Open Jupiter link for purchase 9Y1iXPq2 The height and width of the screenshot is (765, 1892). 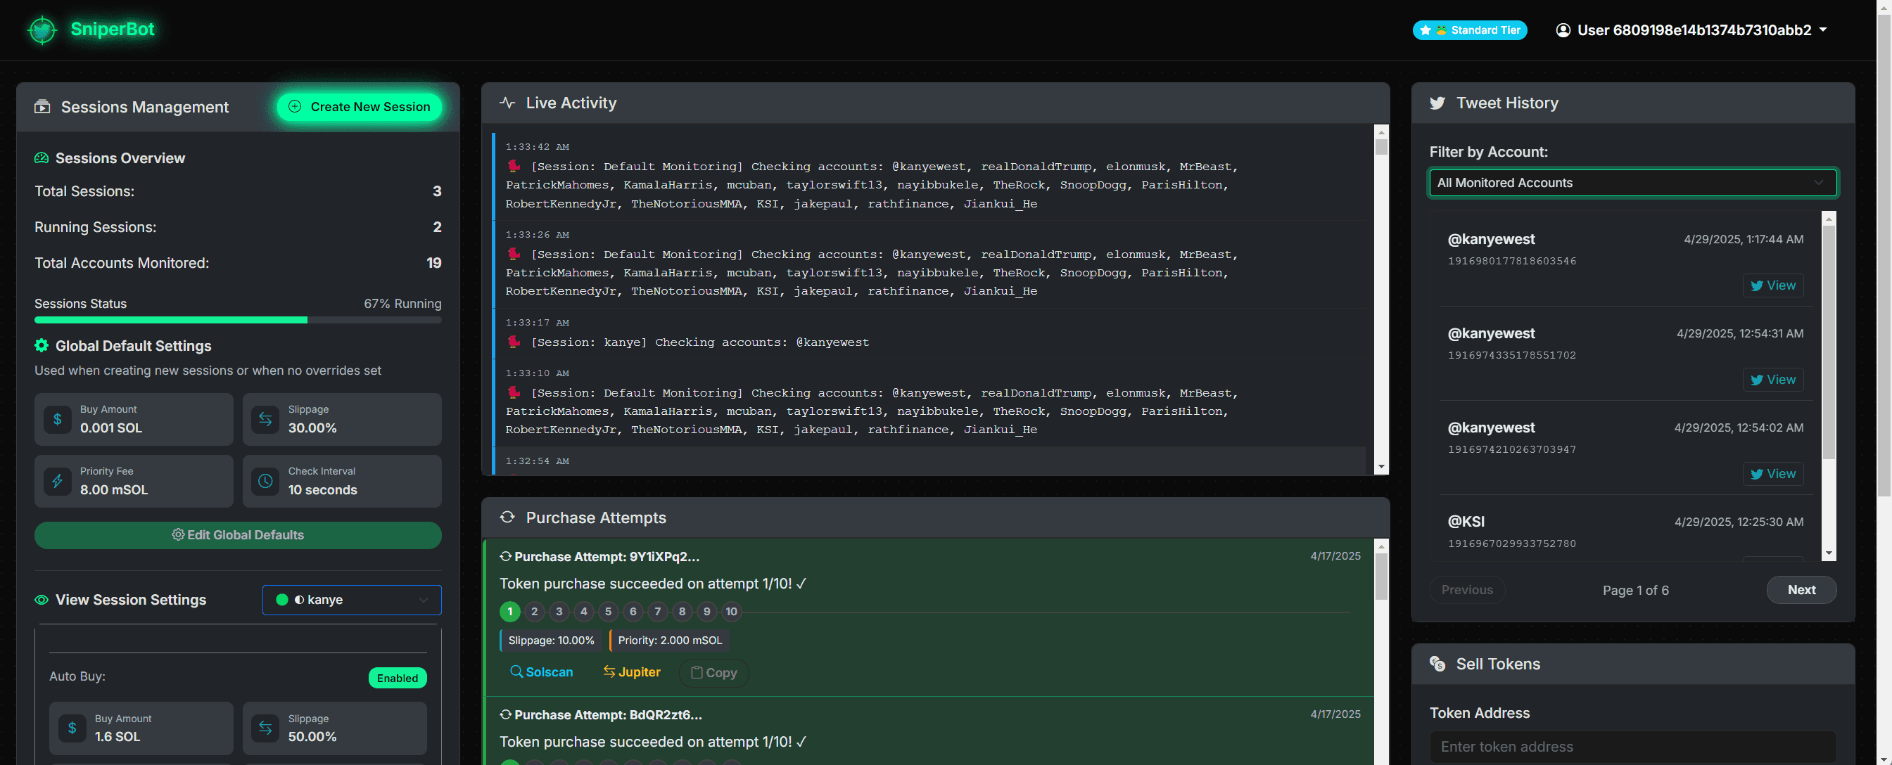pos(632,673)
